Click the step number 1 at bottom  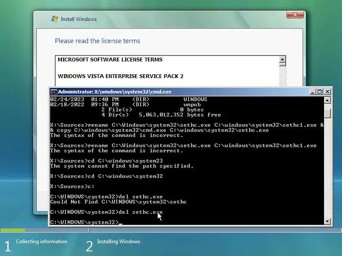click(x=8, y=246)
